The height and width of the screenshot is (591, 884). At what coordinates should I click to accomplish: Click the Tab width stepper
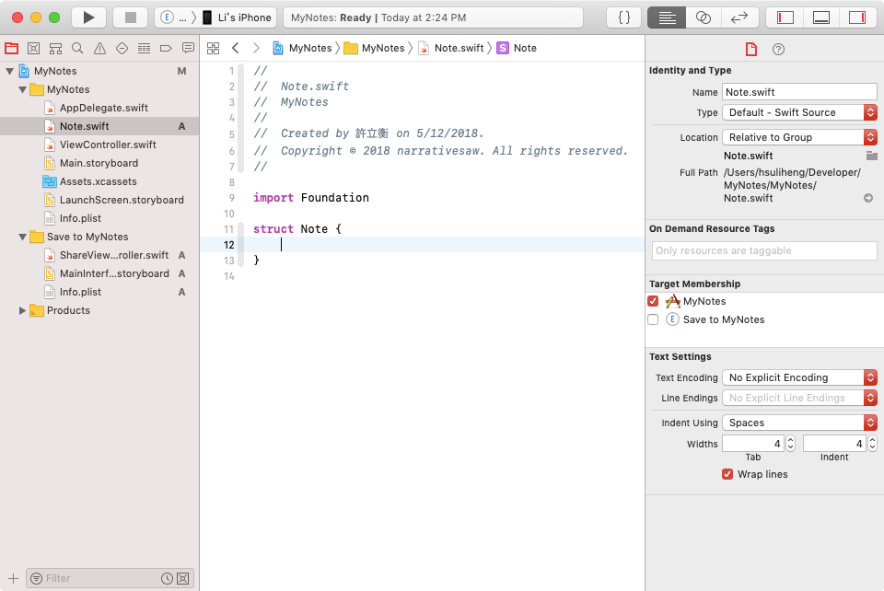[x=790, y=444]
